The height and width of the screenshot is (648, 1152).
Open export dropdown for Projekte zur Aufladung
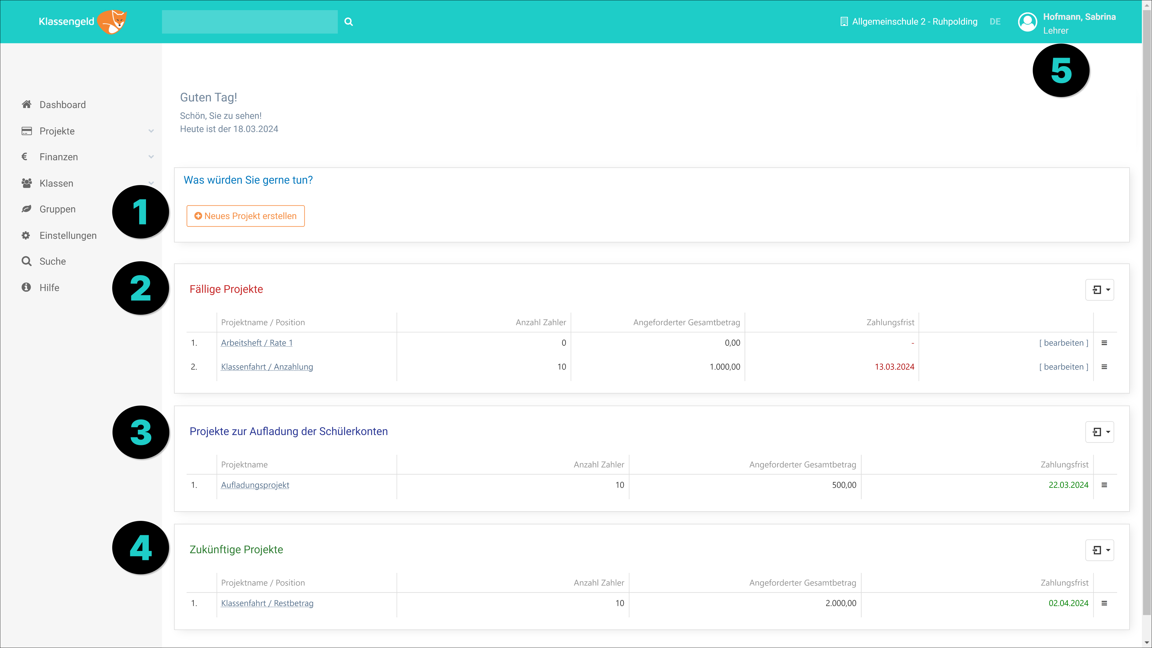[1100, 432]
